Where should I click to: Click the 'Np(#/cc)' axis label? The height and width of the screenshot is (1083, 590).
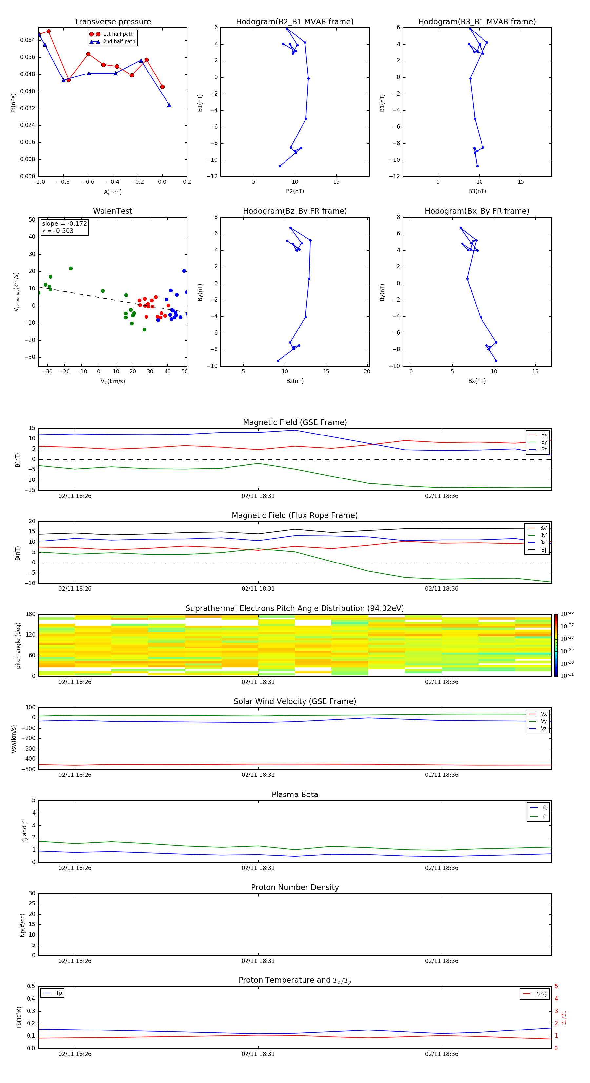click(x=22, y=924)
